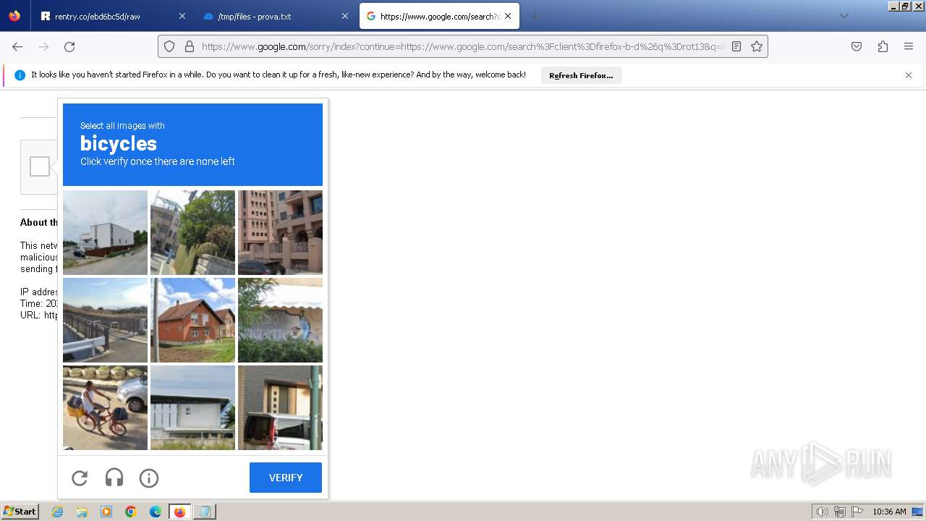The width and height of the screenshot is (926, 521).
Task: Select the white building image tile
Action: [x=105, y=232]
